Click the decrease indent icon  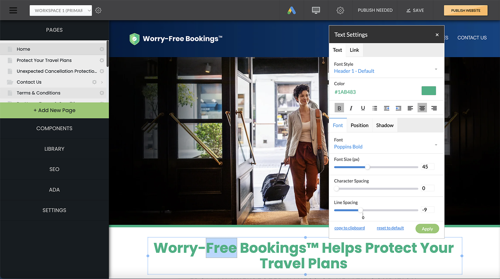click(398, 108)
